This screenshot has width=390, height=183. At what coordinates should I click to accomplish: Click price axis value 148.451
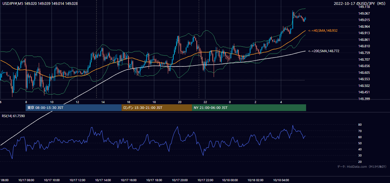pos(364,92)
